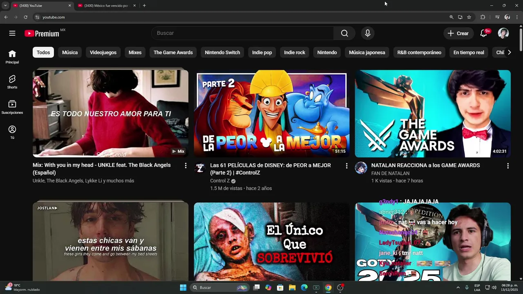Open Control Z channel name link

point(220,181)
